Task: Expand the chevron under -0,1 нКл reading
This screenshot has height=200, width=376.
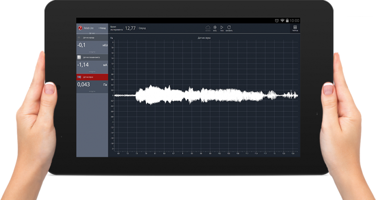Action: pyautogui.click(x=92, y=52)
